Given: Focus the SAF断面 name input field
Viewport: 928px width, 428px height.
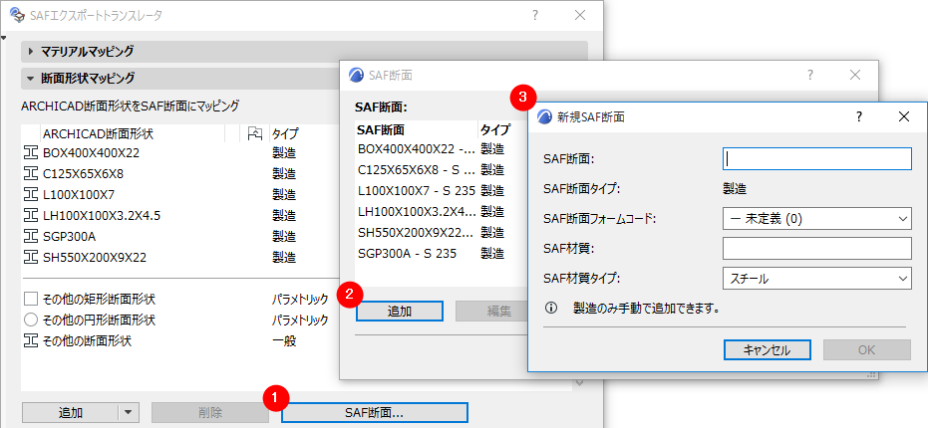Looking at the screenshot, I should pos(816,158).
